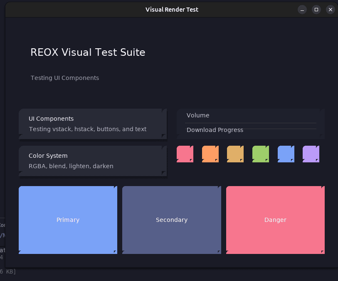Click the Download Progress bar
The height and width of the screenshot is (281, 338).
pyautogui.click(x=251, y=129)
